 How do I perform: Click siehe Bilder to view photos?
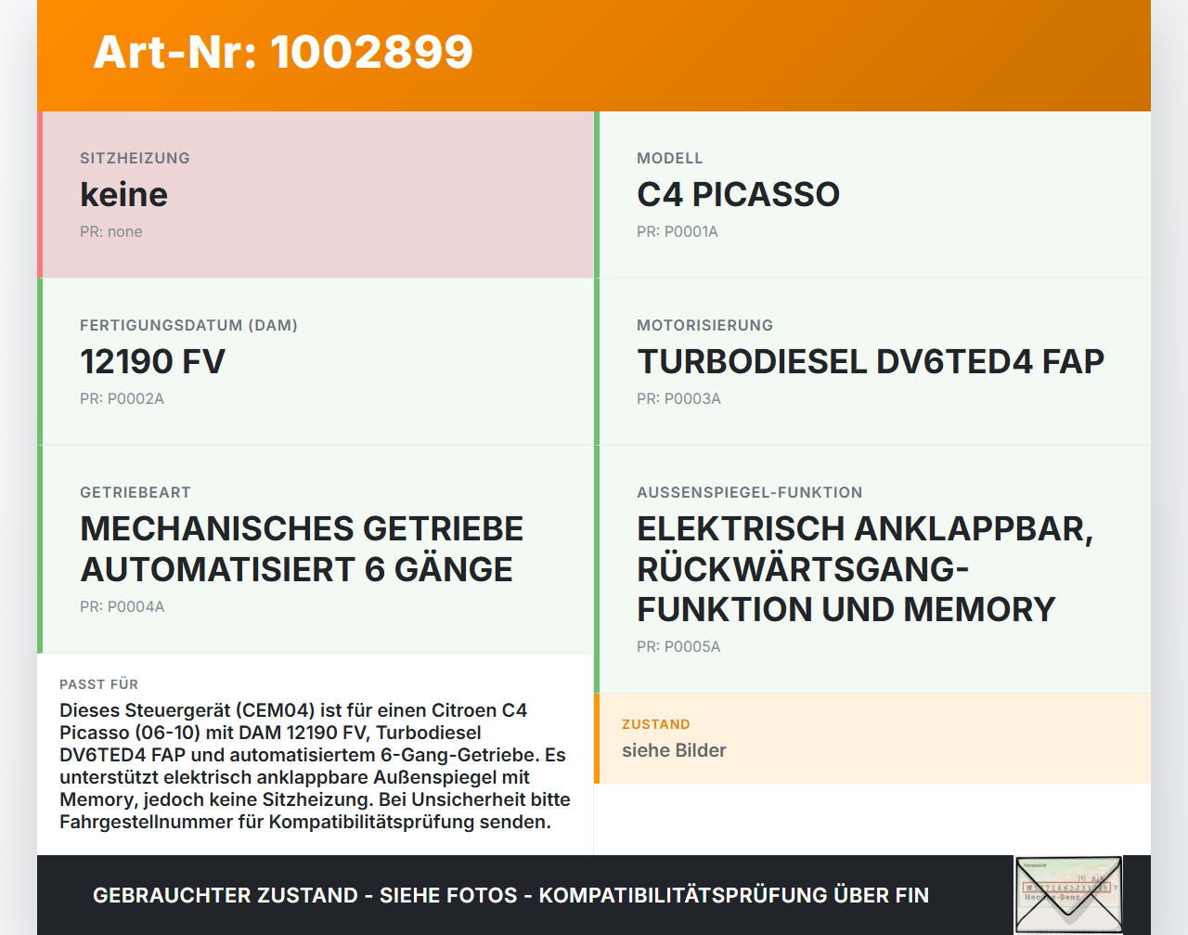[x=674, y=750]
